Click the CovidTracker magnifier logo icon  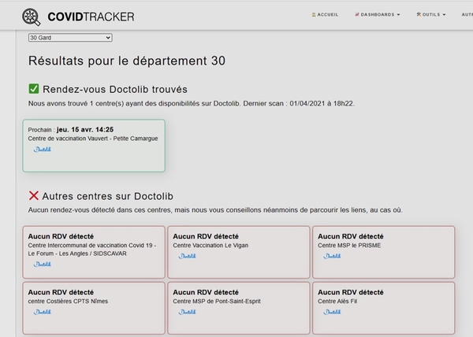[31, 17]
